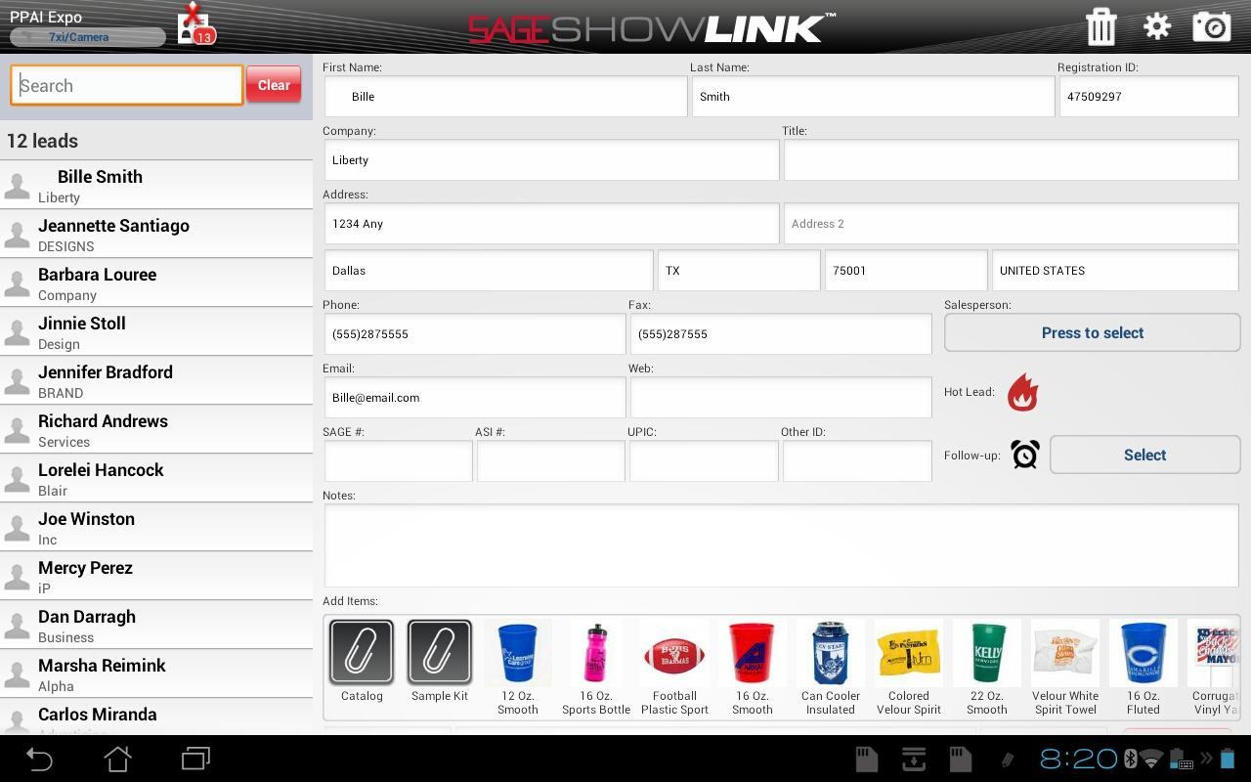Select lead Jennifer Bradford
The height and width of the screenshot is (782, 1251).
click(156, 380)
